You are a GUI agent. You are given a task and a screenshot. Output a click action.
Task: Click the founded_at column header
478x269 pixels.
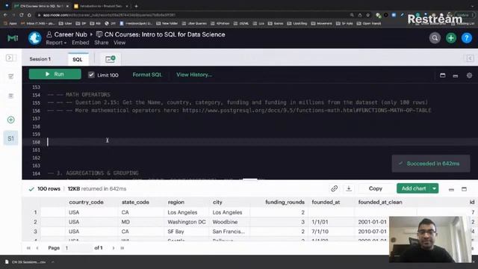[326, 202]
